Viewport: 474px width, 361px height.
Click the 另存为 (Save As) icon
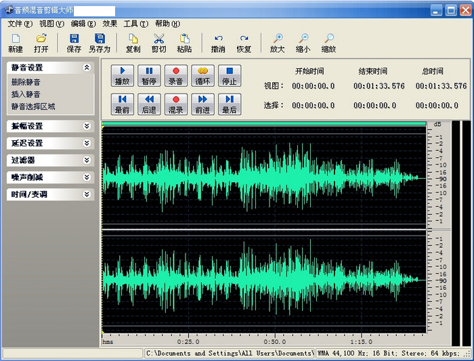(x=100, y=43)
